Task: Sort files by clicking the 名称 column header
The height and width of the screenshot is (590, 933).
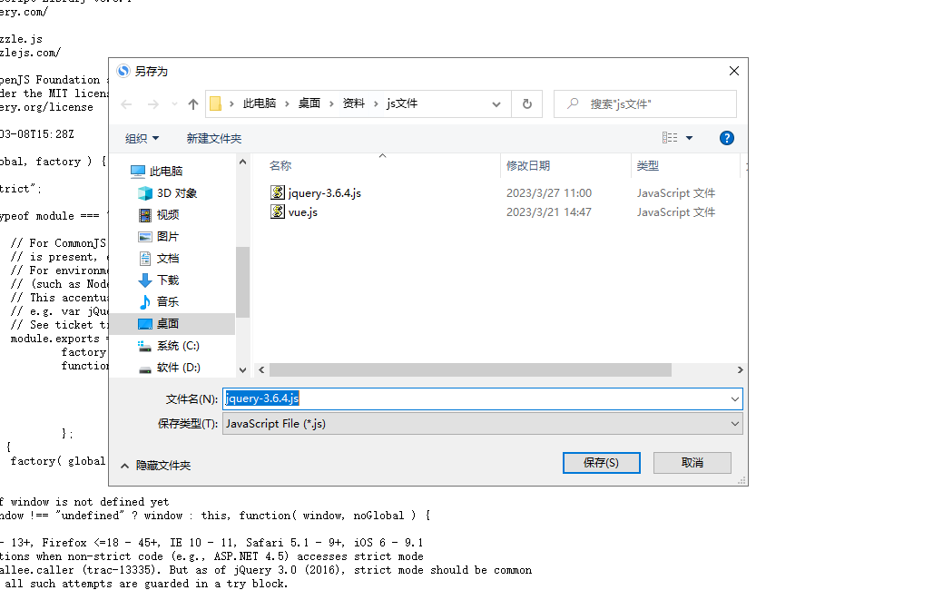Action: tap(281, 165)
